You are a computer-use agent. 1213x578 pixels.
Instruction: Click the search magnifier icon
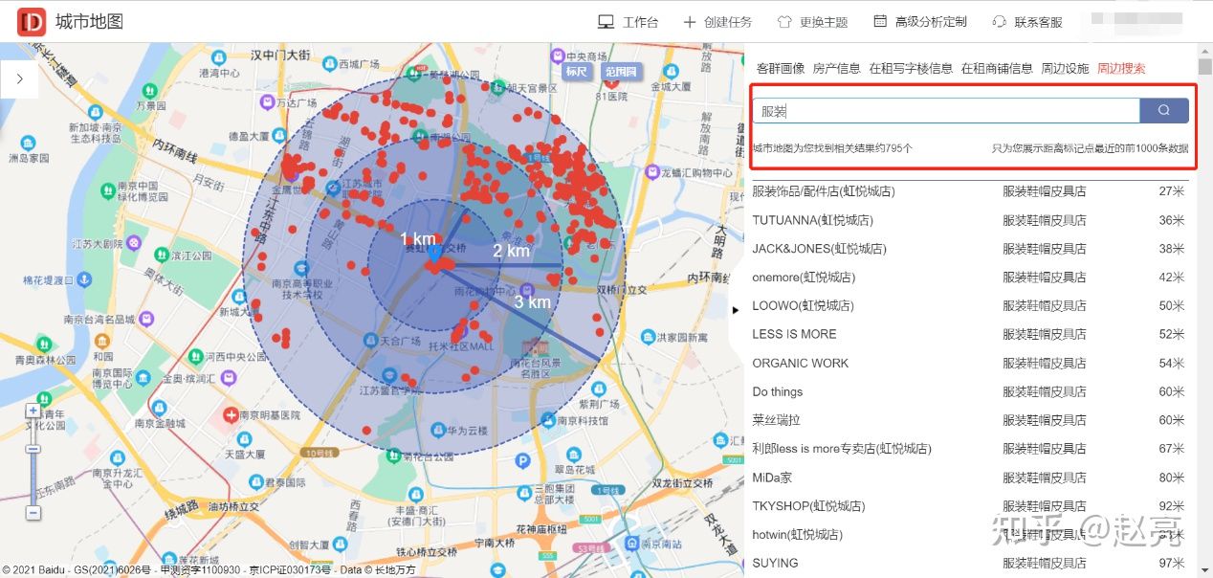tap(1164, 109)
